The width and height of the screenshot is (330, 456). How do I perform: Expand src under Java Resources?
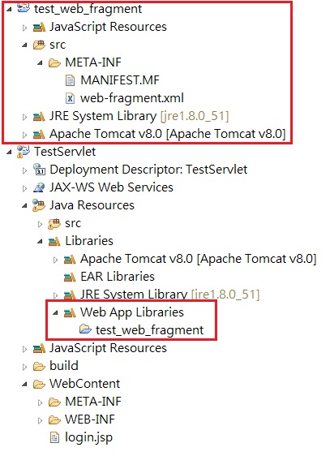coord(40,224)
